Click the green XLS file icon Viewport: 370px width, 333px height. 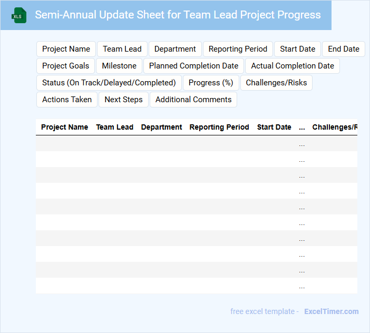pos(19,15)
